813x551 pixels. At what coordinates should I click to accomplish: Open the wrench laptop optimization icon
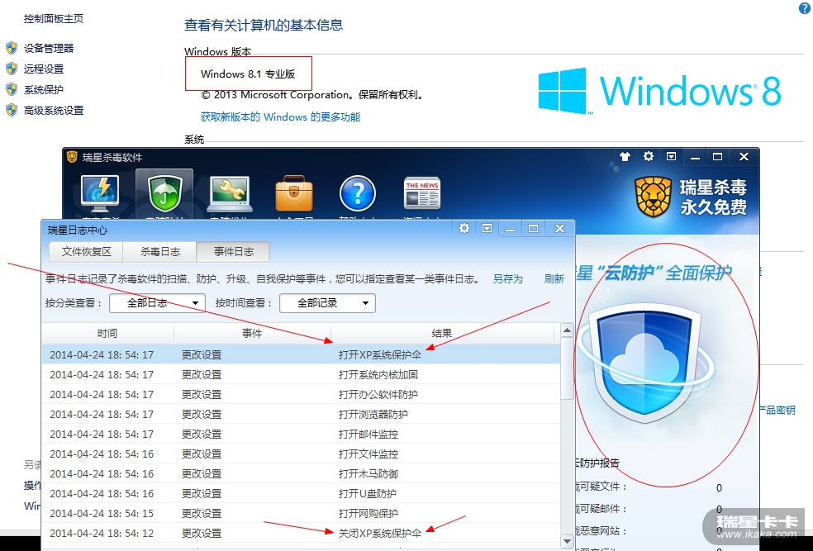pos(230,194)
